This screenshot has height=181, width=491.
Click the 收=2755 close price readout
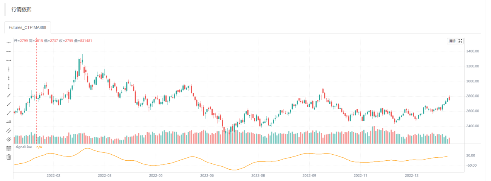coord(66,41)
